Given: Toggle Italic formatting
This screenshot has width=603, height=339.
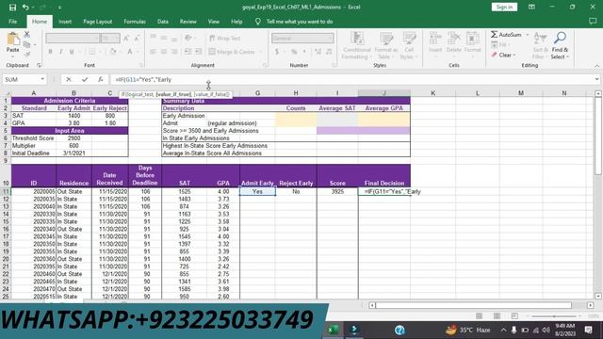Looking at the screenshot, I should (60, 52).
